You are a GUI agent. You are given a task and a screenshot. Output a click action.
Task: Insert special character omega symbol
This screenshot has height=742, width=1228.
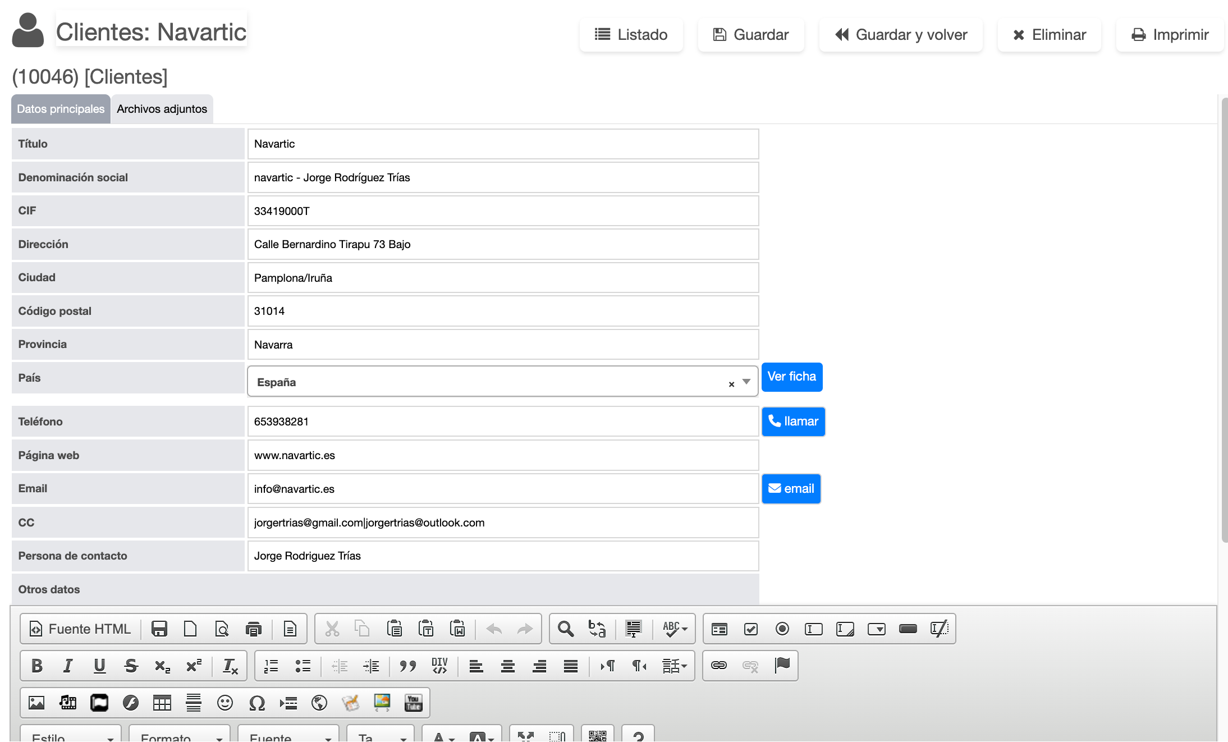pyautogui.click(x=256, y=703)
